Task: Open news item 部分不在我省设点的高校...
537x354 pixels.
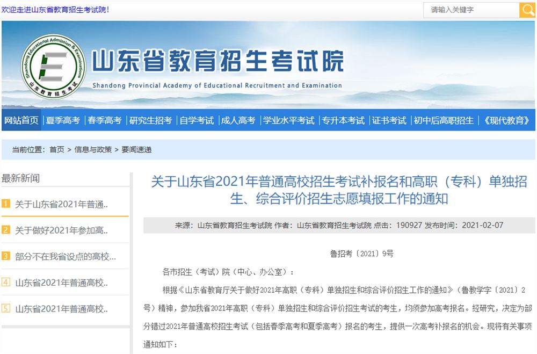Action: coord(66,256)
